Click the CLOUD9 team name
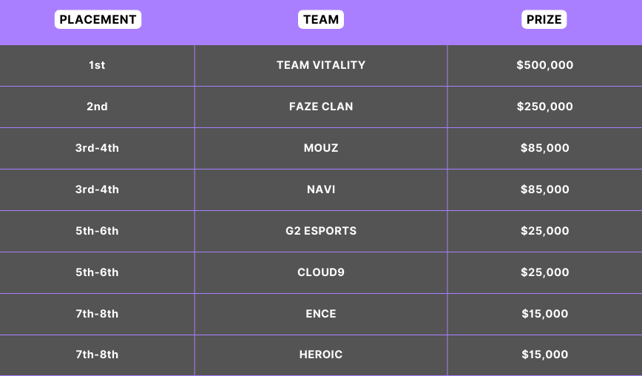Screen dimensions: 642x376 pyautogui.click(x=321, y=272)
